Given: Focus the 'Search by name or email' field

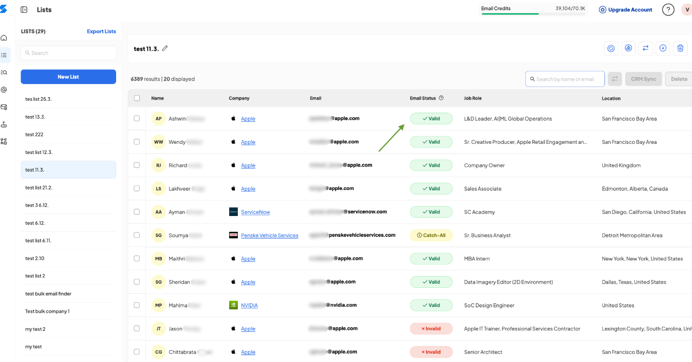Looking at the screenshot, I should [565, 79].
